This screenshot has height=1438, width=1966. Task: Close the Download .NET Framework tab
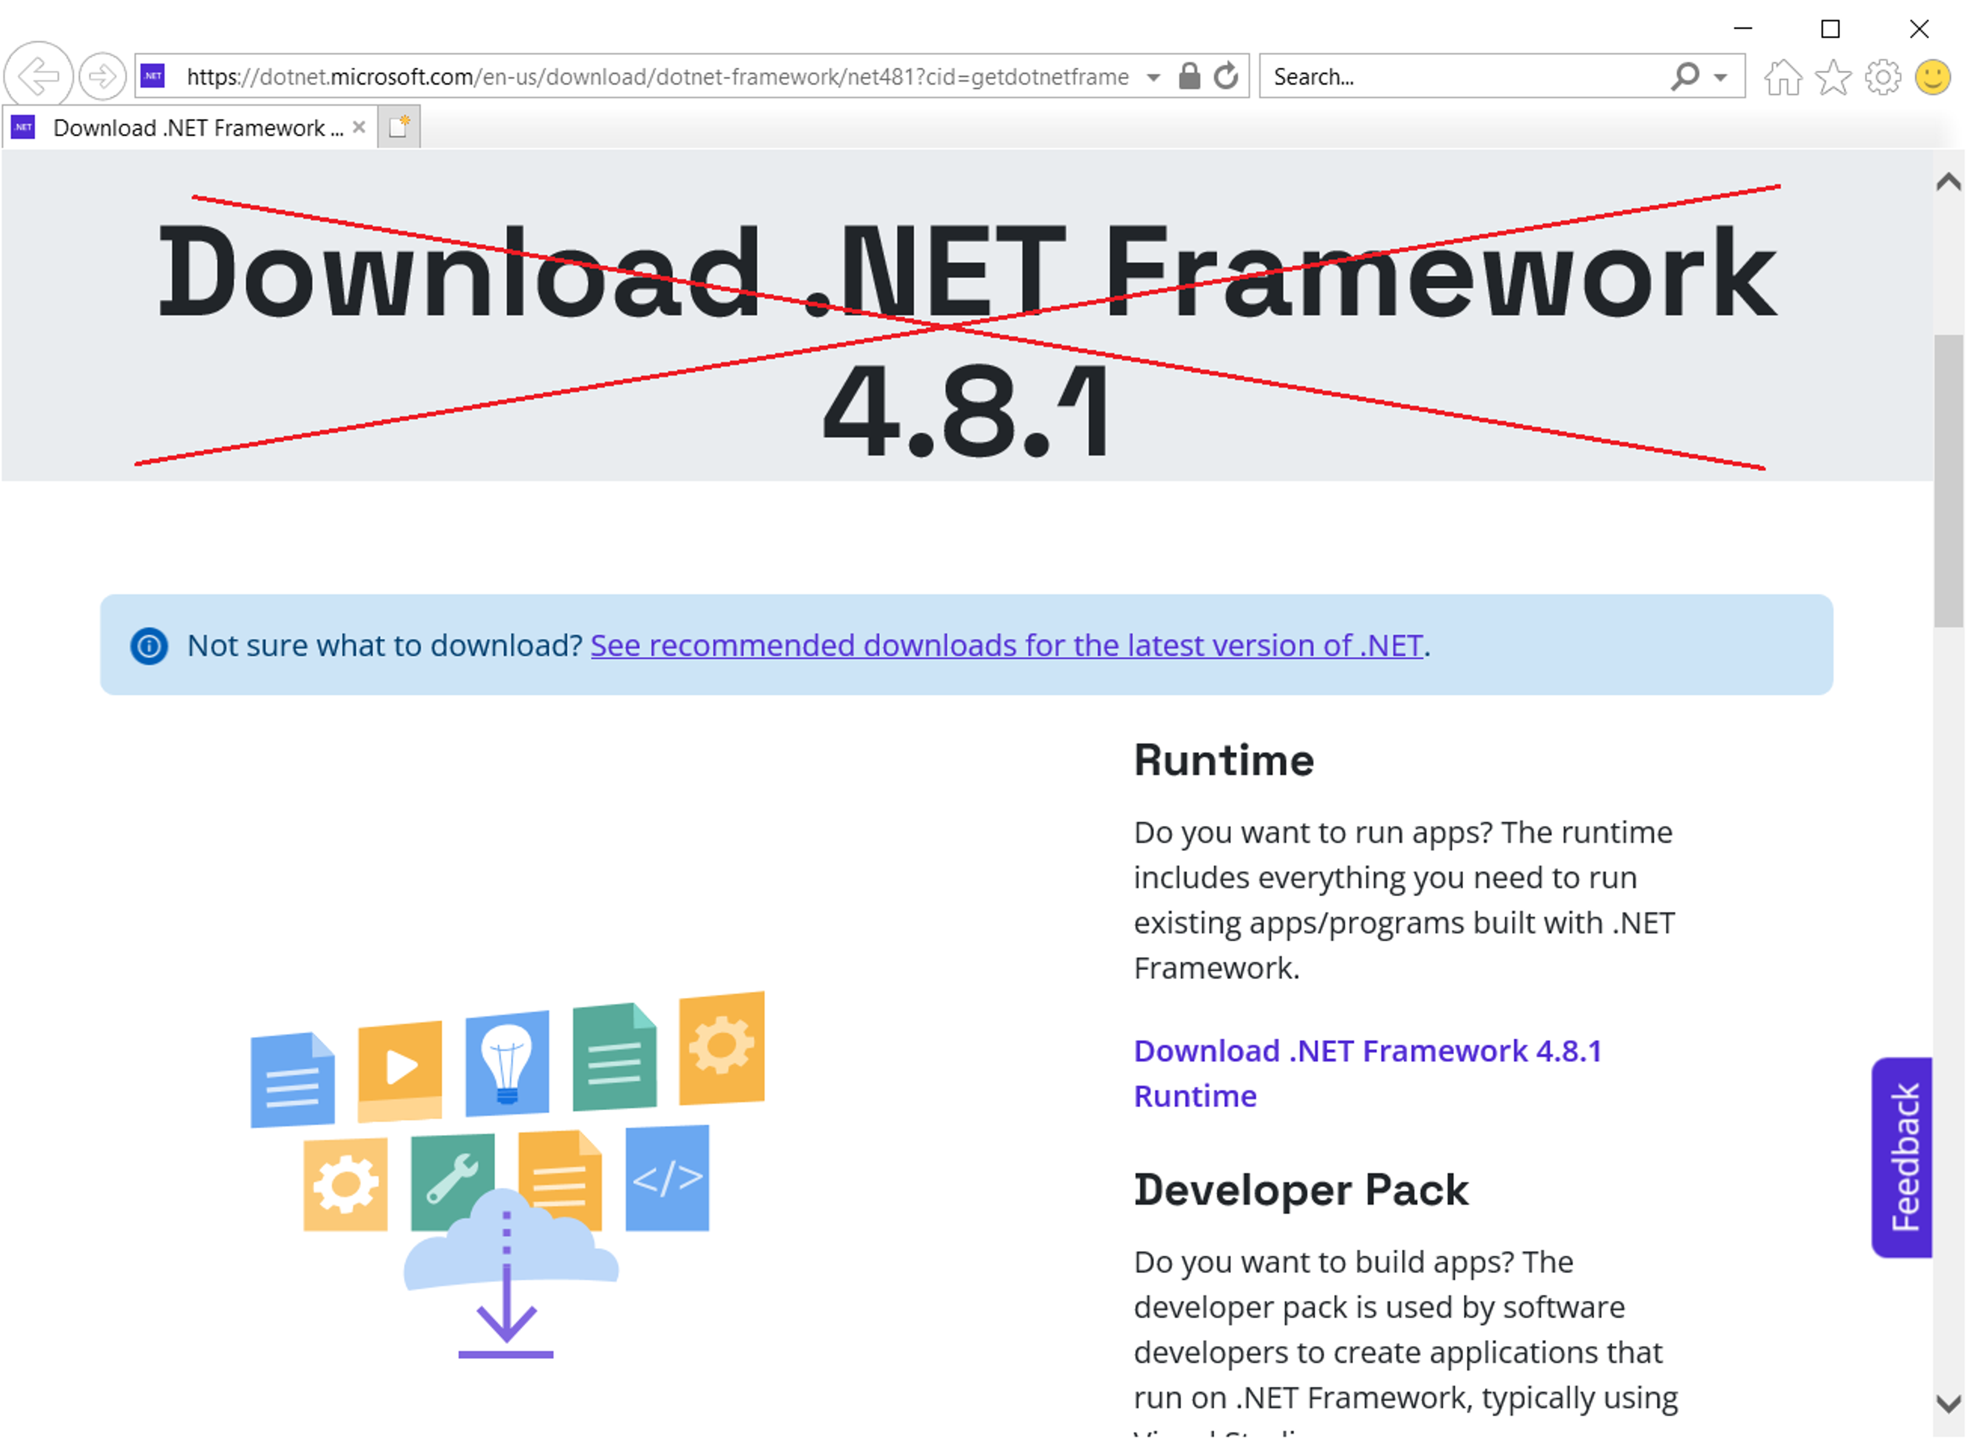click(x=358, y=127)
